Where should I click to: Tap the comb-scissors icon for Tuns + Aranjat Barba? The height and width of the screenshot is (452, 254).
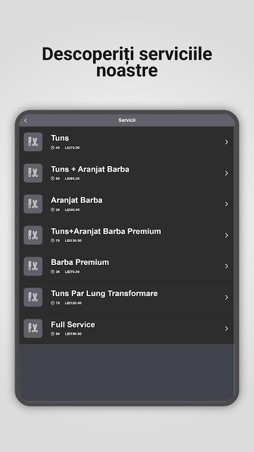(x=33, y=173)
